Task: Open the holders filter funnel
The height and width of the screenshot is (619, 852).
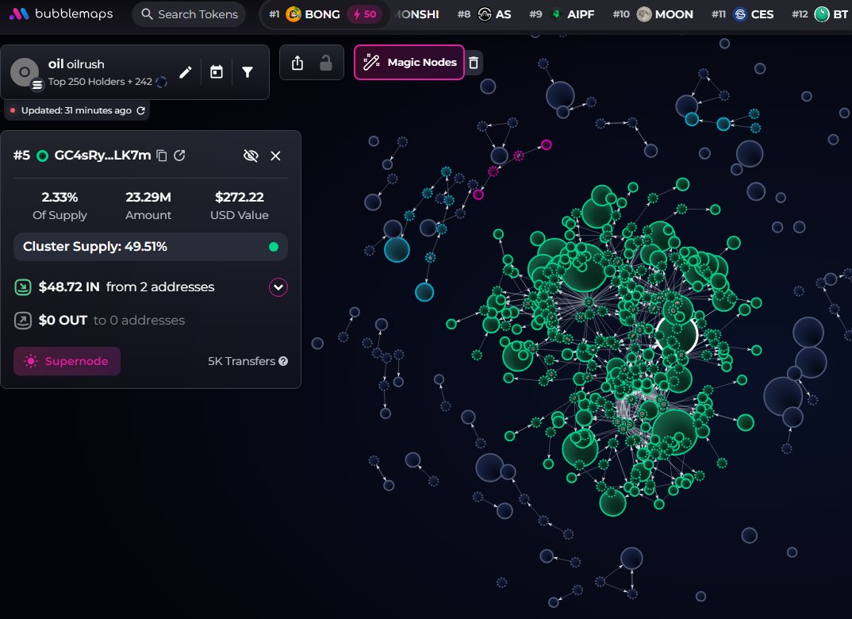Action: click(248, 72)
